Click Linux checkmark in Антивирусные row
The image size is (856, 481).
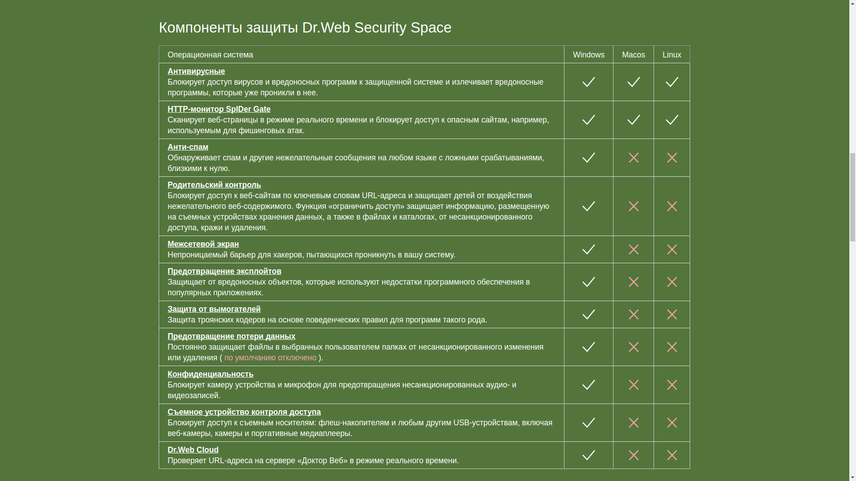coord(672,82)
